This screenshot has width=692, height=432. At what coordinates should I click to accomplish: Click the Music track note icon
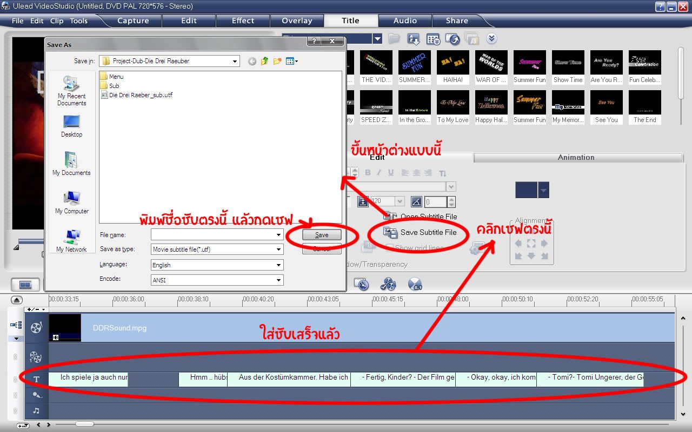pyautogui.click(x=36, y=410)
